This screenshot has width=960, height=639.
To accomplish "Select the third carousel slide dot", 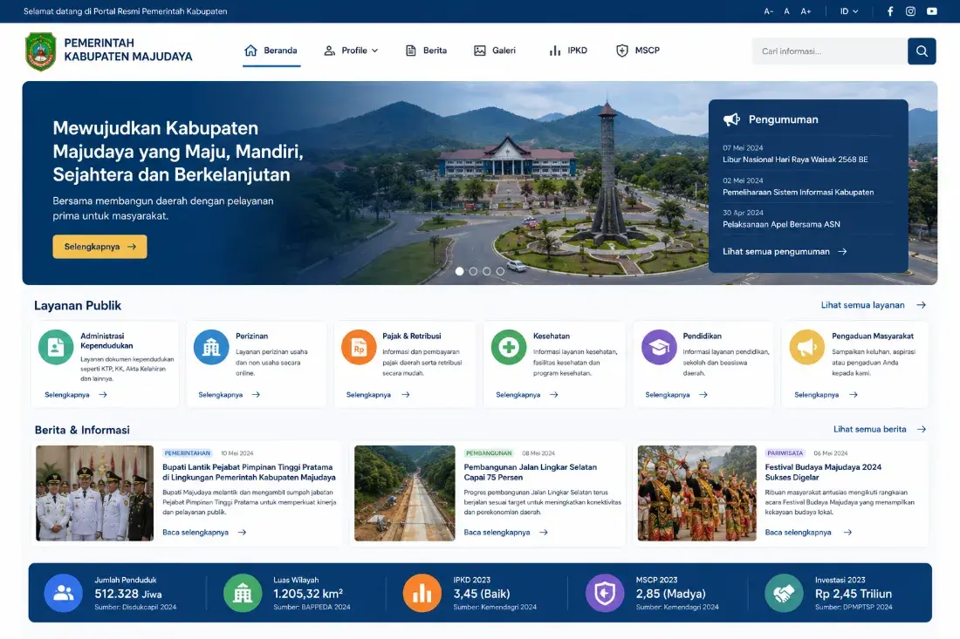I will coord(487,271).
